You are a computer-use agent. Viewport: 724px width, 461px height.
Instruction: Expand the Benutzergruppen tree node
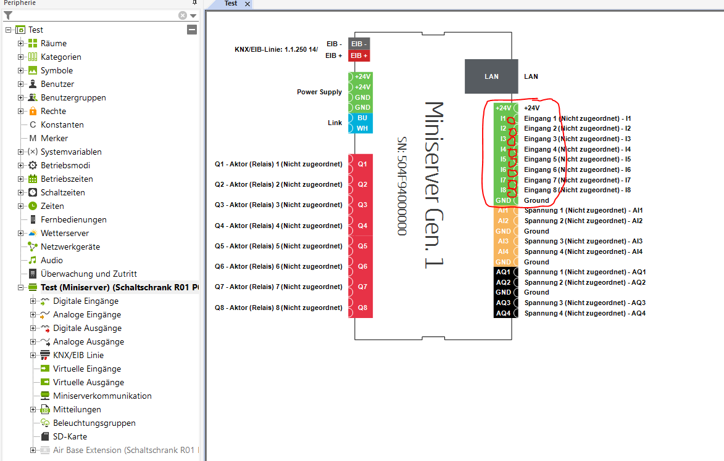point(21,97)
